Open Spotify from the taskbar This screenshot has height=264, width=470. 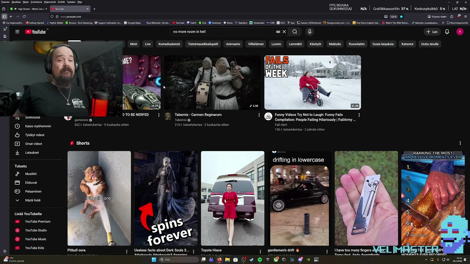[x=260, y=260]
